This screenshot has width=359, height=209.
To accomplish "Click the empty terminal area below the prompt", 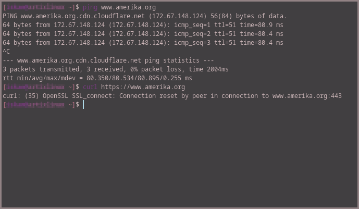I will click(179, 158).
